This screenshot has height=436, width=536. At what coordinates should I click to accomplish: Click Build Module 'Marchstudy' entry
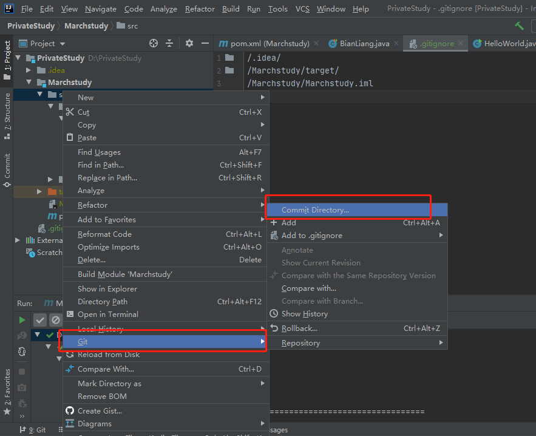coord(166,274)
